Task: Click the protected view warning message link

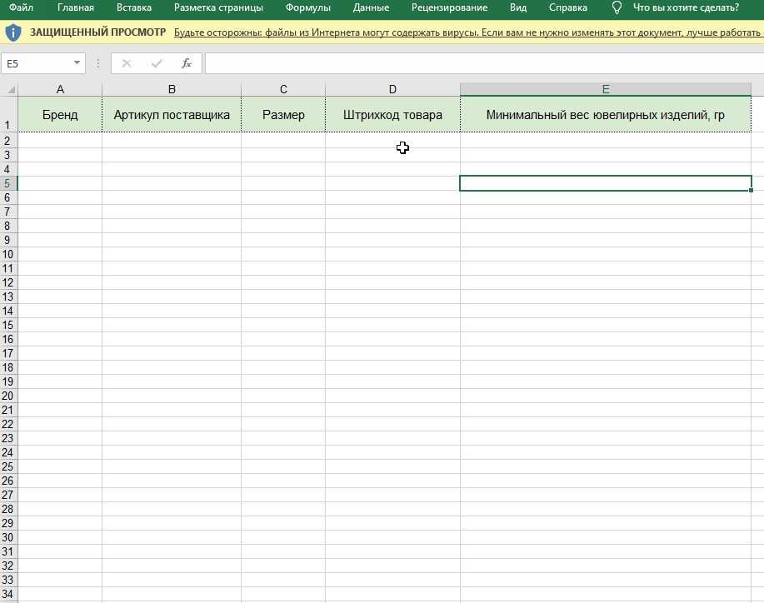Action: pos(467,33)
